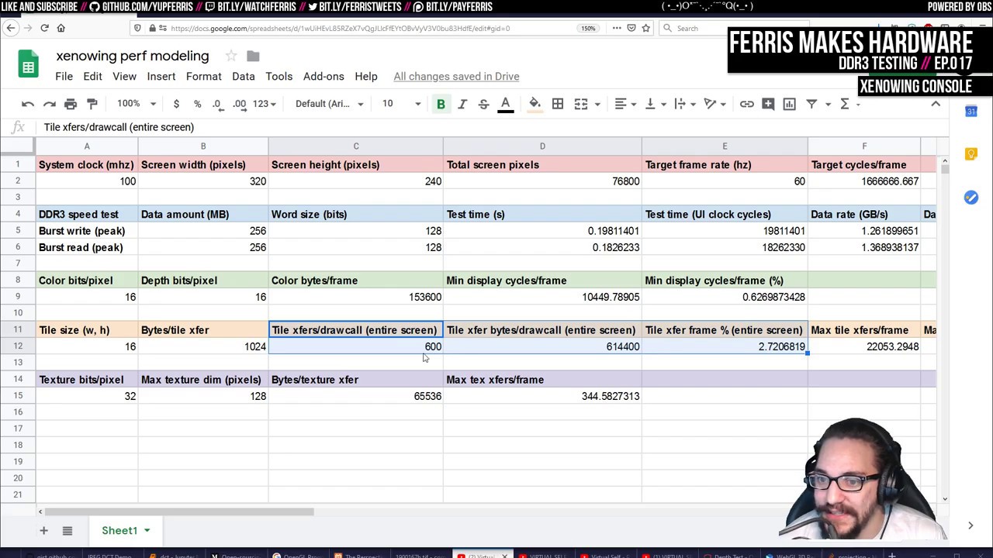Open the Edit menu
This screenshot has height=558, width=993.
click(92, 76)
